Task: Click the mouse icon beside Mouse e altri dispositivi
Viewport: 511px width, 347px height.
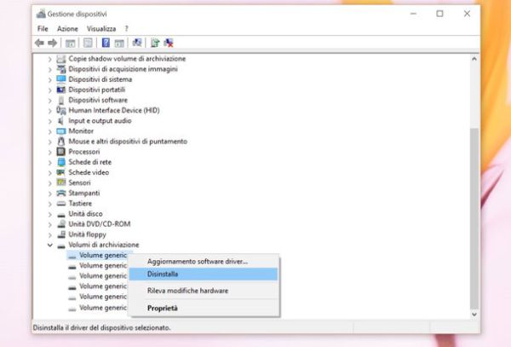Action: pos(61,142)
